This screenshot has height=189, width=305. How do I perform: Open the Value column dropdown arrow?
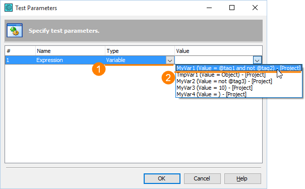[257, 60]
